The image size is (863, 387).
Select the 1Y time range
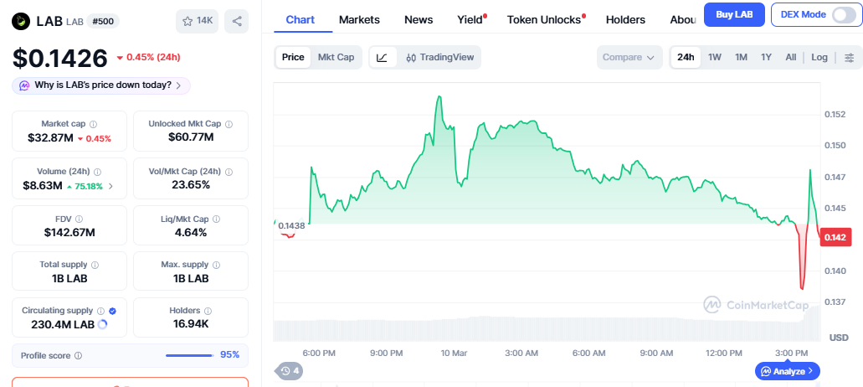[766, 57]
